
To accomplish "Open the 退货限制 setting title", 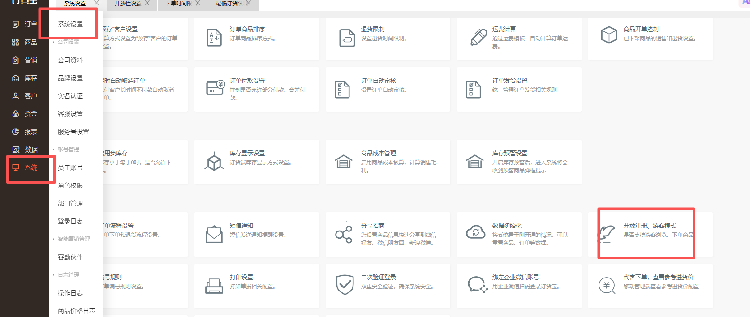I will [x=373, y=29].
